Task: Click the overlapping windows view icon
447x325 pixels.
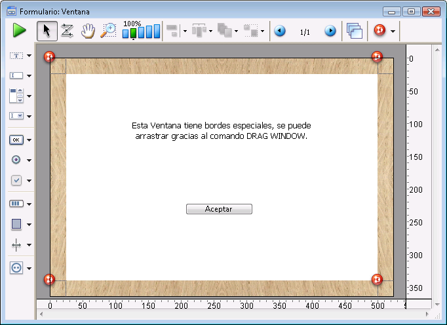Action: click(x=355, y=31)
